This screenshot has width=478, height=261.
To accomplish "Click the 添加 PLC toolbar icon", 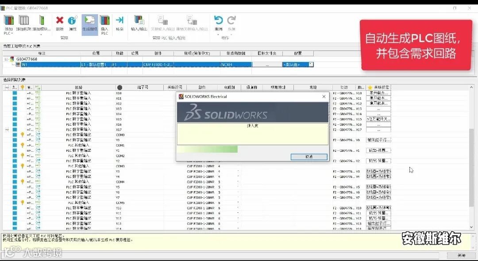I will pyautogui.click(x=8, y=20).
